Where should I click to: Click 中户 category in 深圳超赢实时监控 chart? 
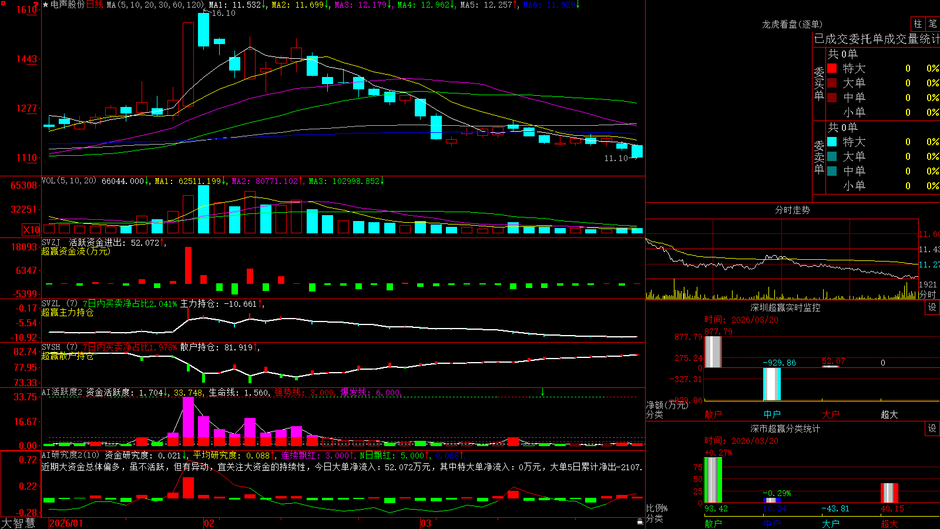click(772, 414)
